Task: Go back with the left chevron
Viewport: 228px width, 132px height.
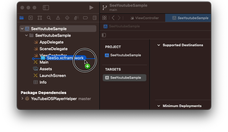Action: point(113,18)
